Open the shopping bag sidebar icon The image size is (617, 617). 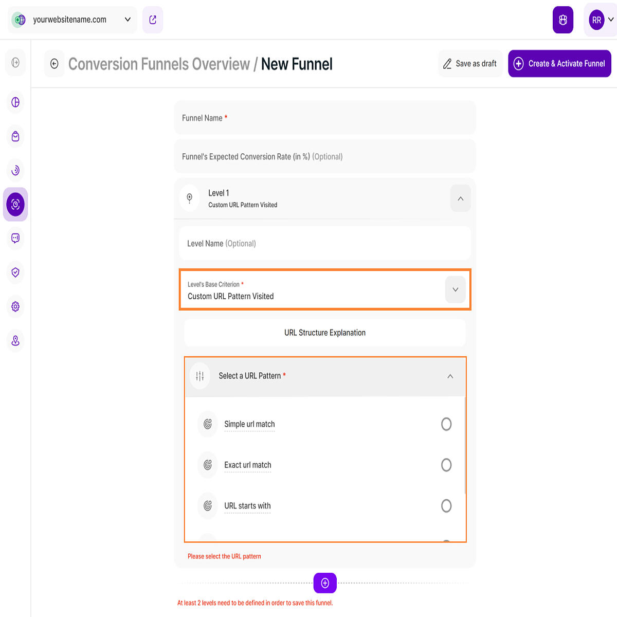click(15, 136)
